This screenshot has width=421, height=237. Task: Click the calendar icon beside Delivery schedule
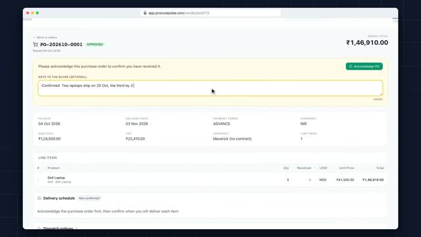(x=39, y=198)
